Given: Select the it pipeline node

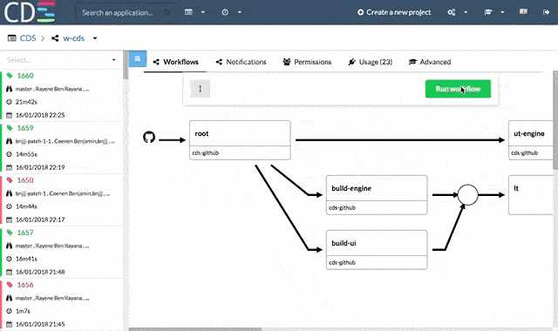Looking at the screenshot, I should click(x=531, y=195).
